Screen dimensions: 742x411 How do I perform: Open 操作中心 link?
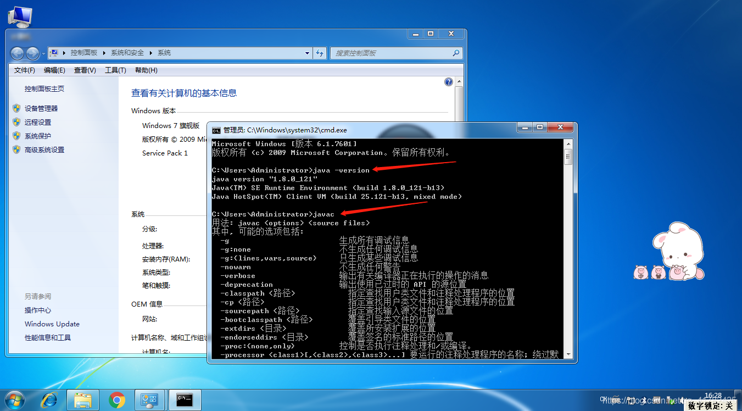[x=38, y=310]
